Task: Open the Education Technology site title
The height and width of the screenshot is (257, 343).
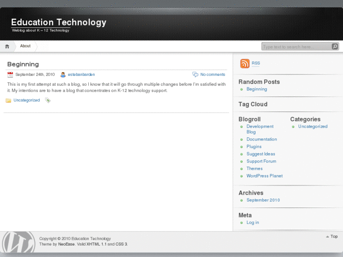Action: tap(59, 22)
